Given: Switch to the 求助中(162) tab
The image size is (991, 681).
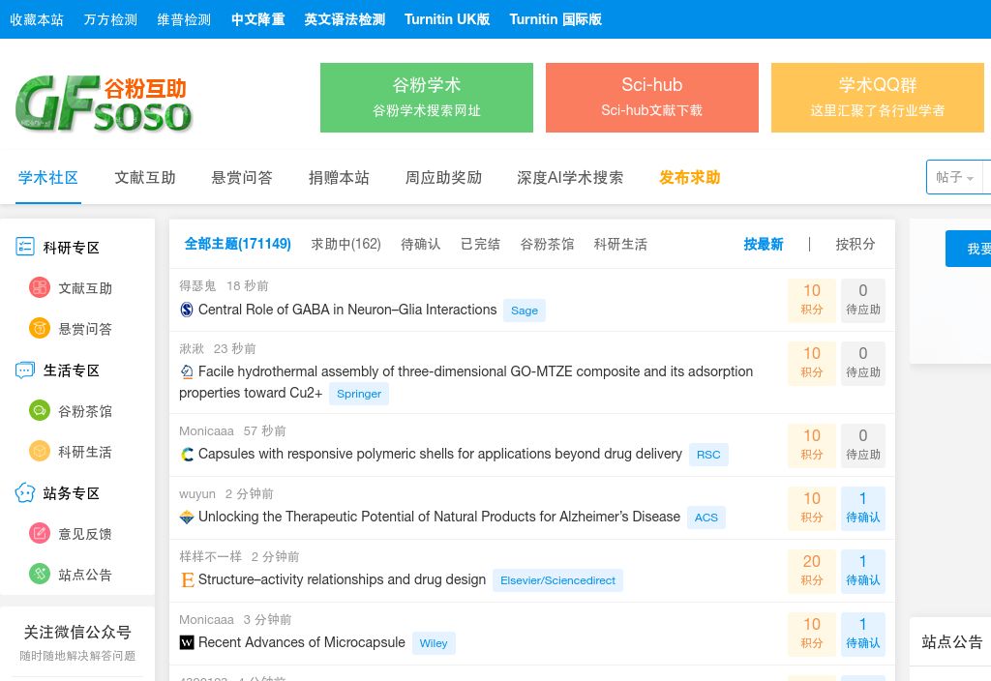Looking at the screenshot, I should coord(345,244).
